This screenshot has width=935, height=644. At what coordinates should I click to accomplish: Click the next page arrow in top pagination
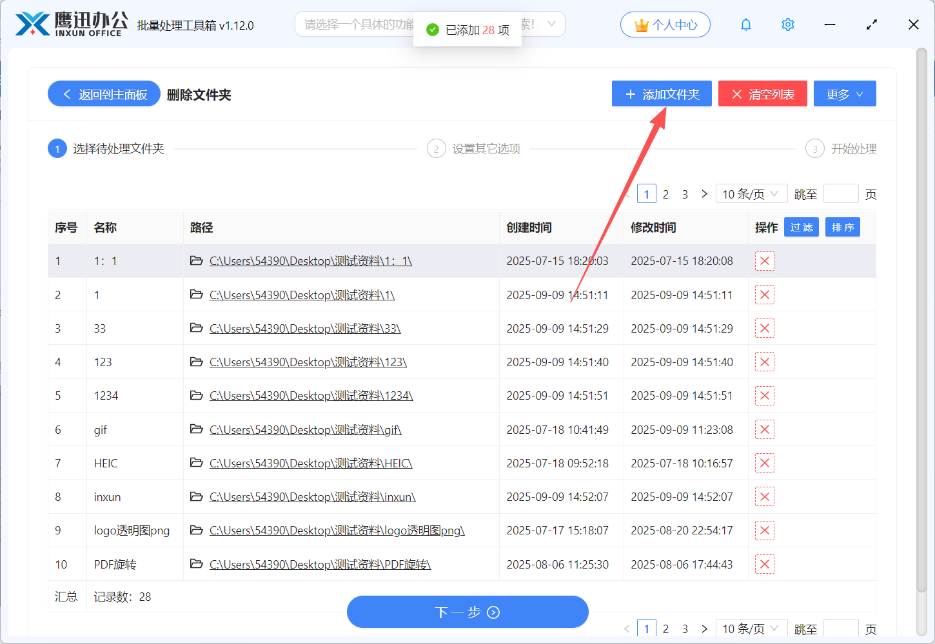point(704,194)
